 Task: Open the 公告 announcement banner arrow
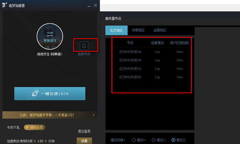coord(94,115)
